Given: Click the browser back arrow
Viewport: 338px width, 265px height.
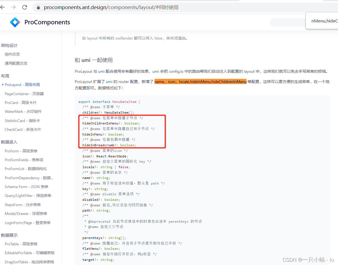Looking at the screenshot, I should (x=2, y=7).
